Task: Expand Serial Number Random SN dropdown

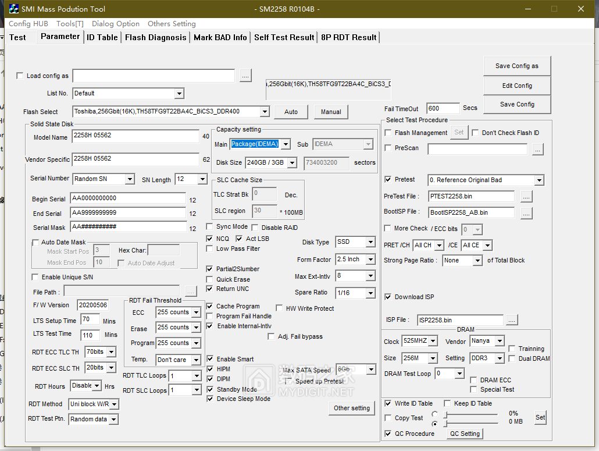Action: 130,179
